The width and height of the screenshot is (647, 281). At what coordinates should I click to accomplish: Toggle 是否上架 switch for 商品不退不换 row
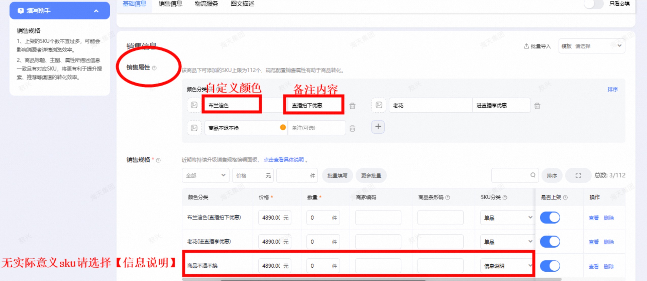tap(550, 266)
